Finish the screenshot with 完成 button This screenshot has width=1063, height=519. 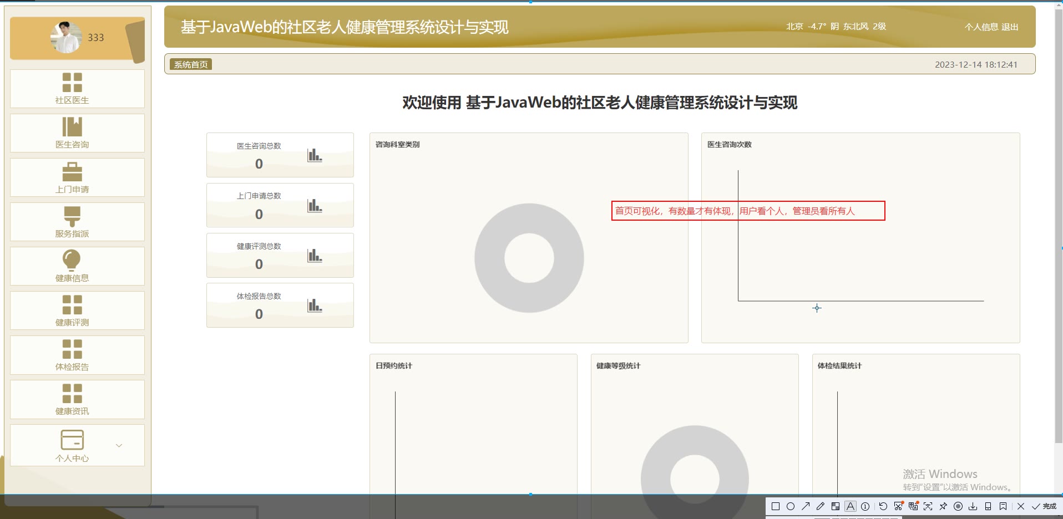point(1044,506)
